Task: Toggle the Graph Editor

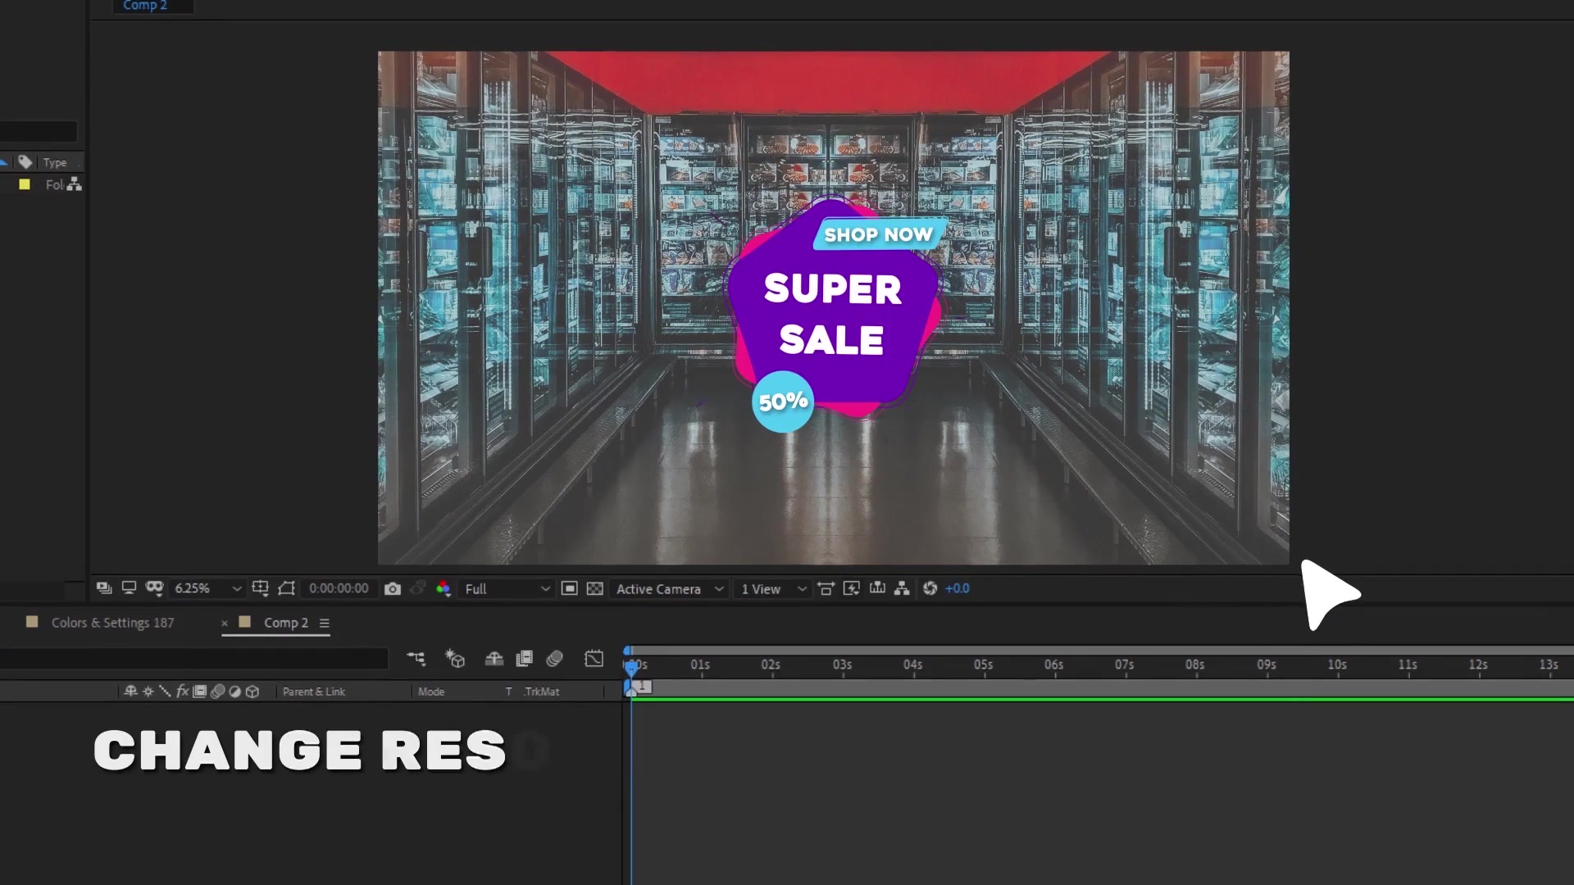Action: pos(594,658)
